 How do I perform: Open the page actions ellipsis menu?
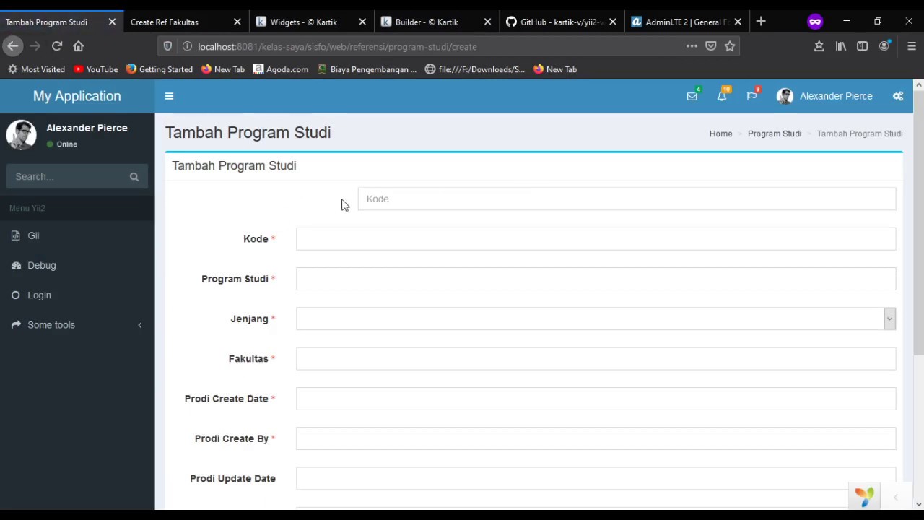pos(692,46)
